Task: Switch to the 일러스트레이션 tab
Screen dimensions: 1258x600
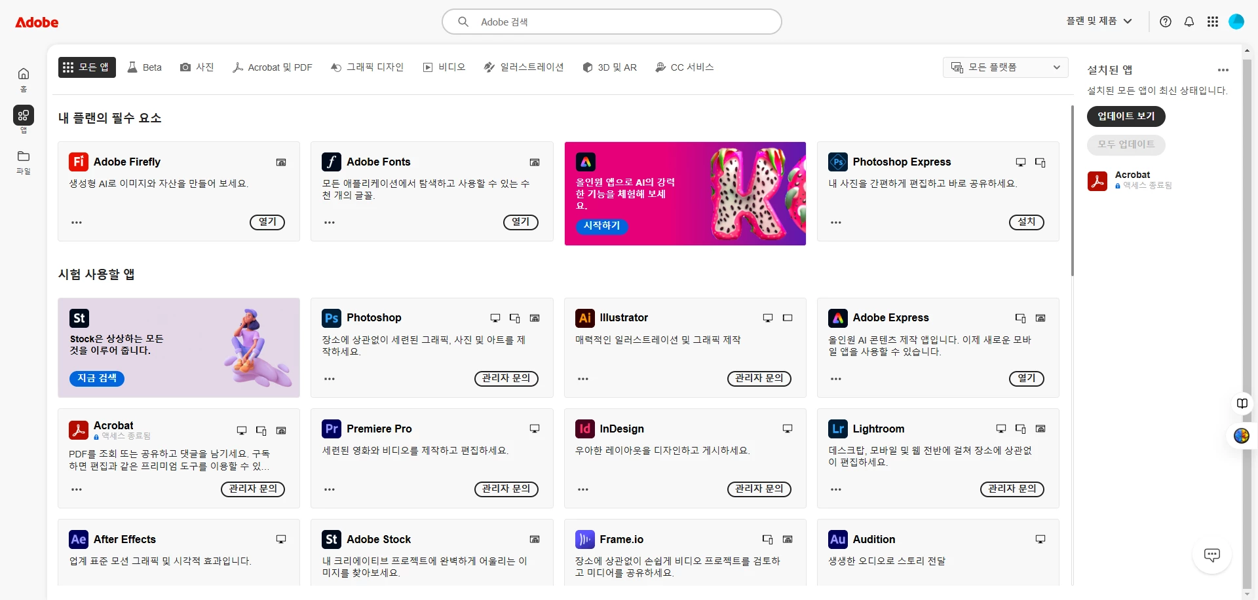Action: 524,67
